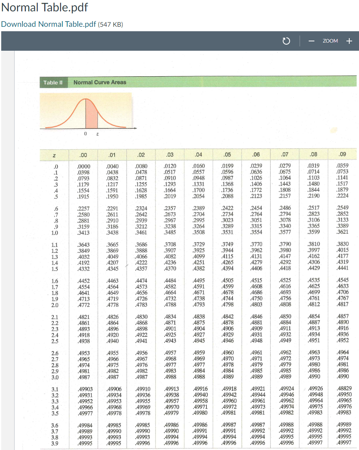
Task: Select the value .4772 in row 2.0
Action: [x=84, y=305]
